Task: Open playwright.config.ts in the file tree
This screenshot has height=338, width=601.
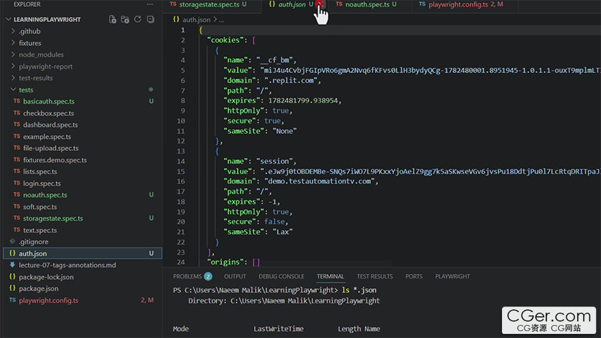Action: (48, 300)
